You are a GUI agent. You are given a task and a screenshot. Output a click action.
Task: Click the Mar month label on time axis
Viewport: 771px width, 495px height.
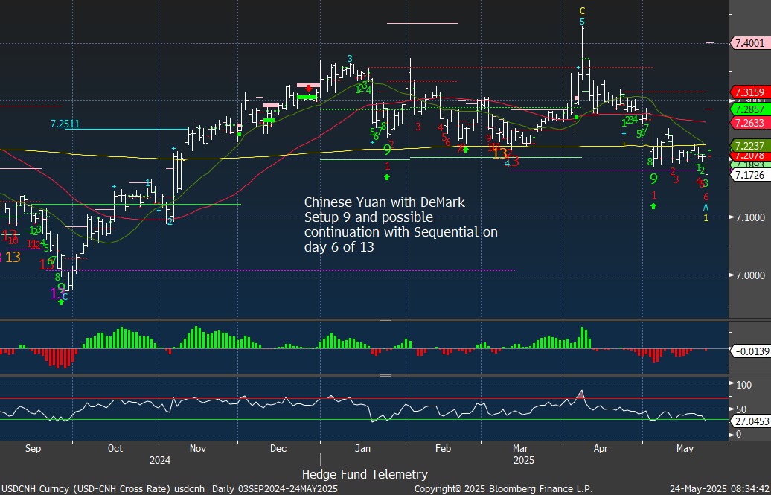coord(520,448)
